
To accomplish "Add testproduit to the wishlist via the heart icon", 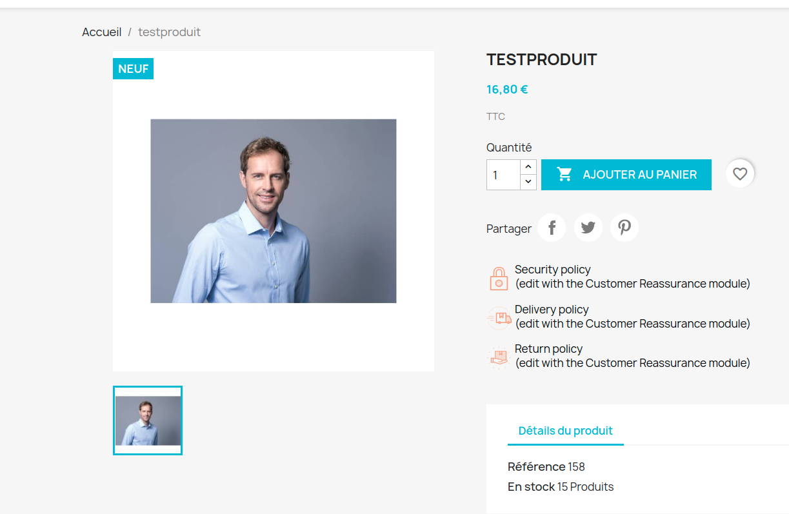I will point(740,173).
